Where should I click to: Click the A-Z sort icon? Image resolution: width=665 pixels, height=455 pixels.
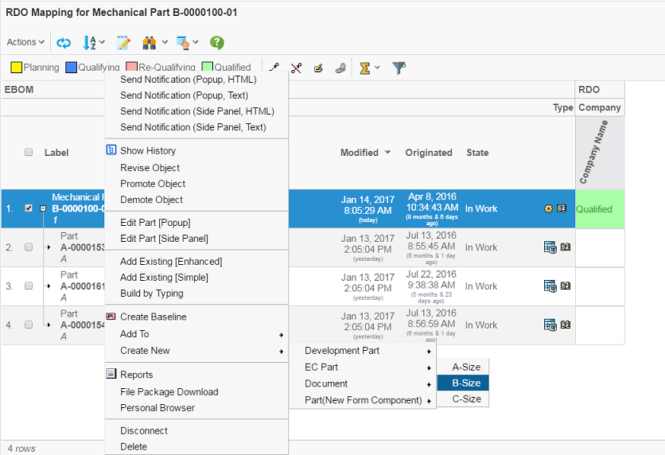click(x=89, y=43)
